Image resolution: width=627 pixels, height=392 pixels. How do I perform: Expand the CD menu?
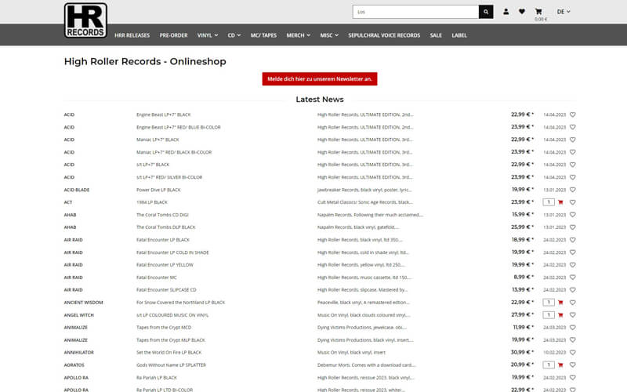(x=234, y=35)
